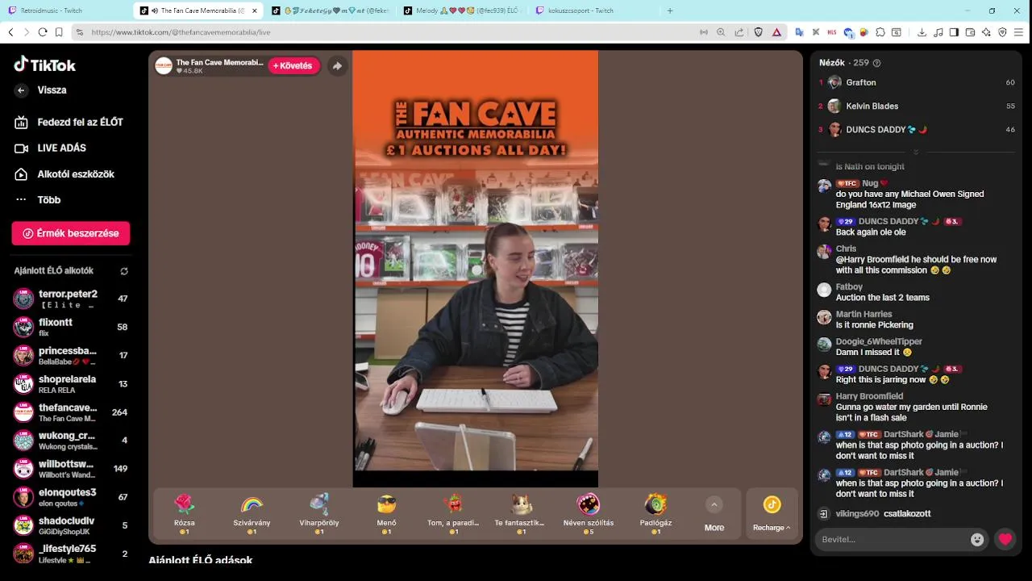Click the viewers help icon
This screenshot has width=1032, height=581.
(877, 63)
